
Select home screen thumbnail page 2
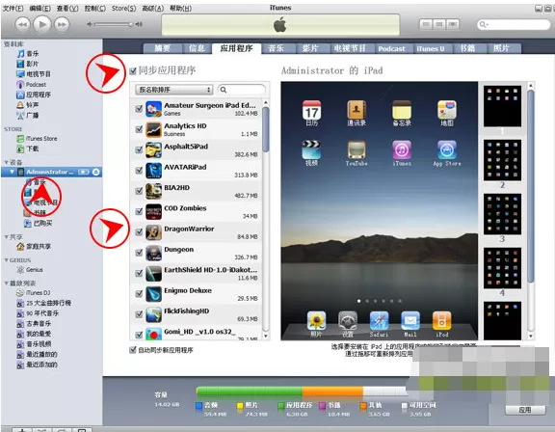502,160
